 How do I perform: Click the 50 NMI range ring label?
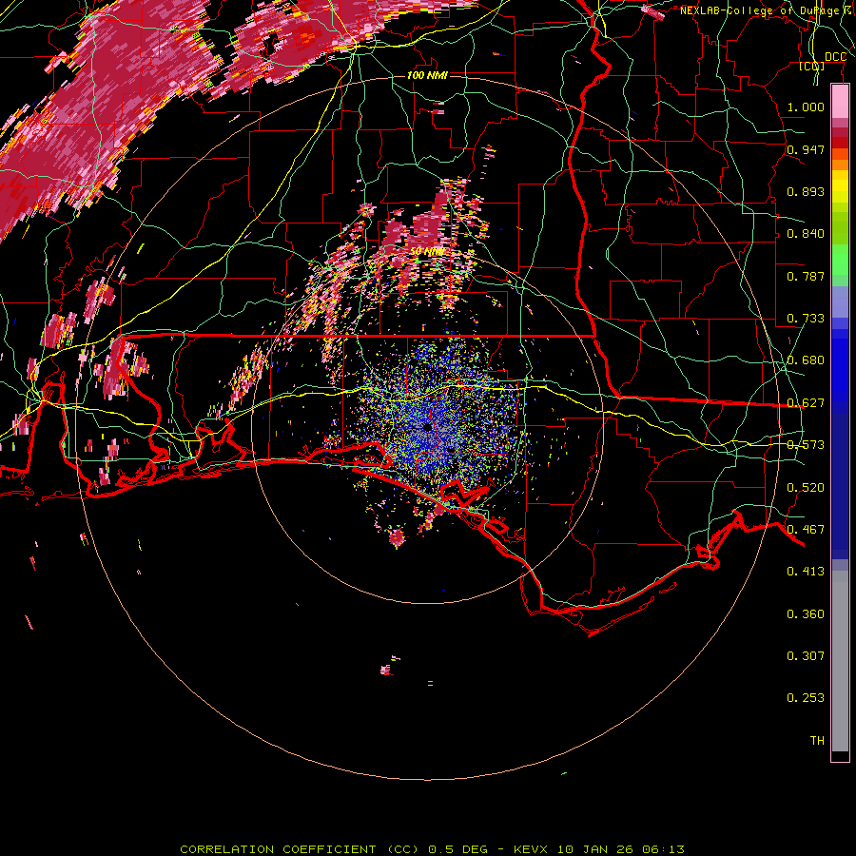tap(426, 252)
